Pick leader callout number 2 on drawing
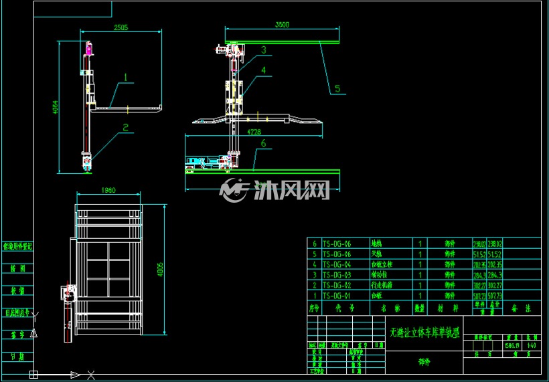Image resolution: width=549 pixels, height=382 pixels. 126,127
